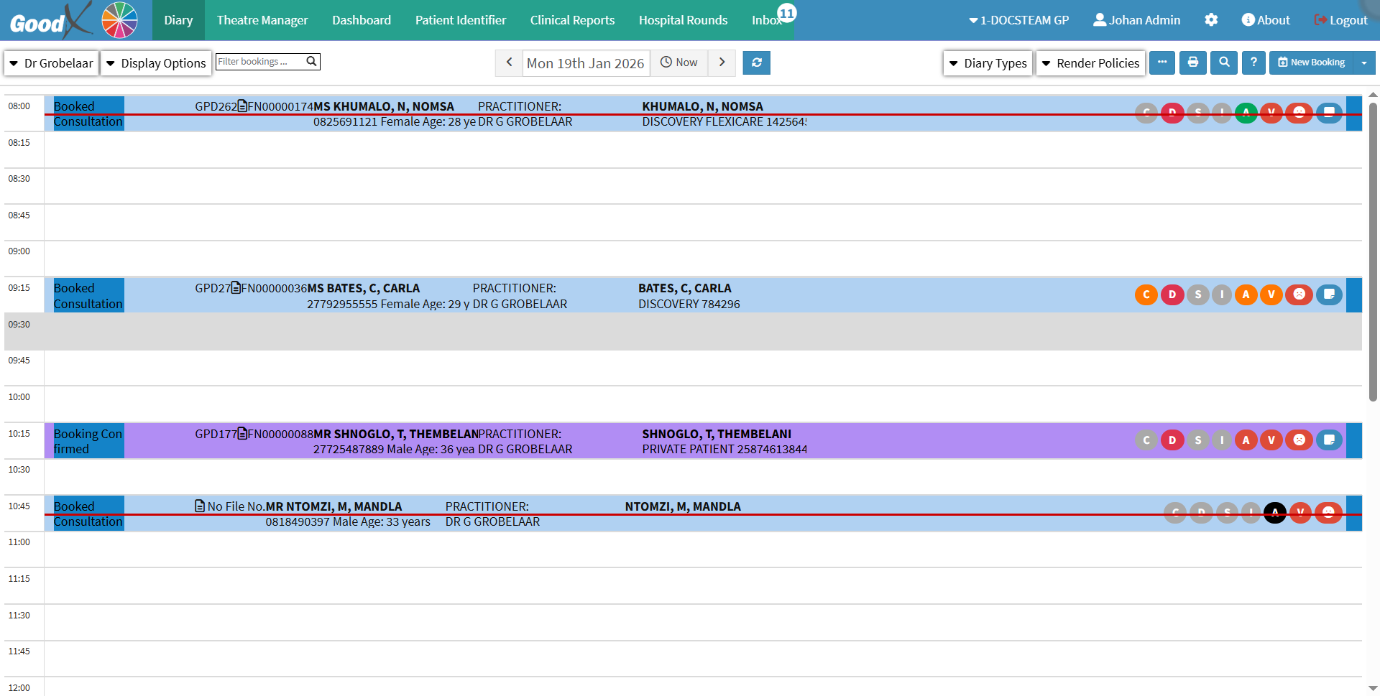Toggle green A status on Khumalo booking
Viewport: 1380px width, 696px height.
click(1246, 113)
